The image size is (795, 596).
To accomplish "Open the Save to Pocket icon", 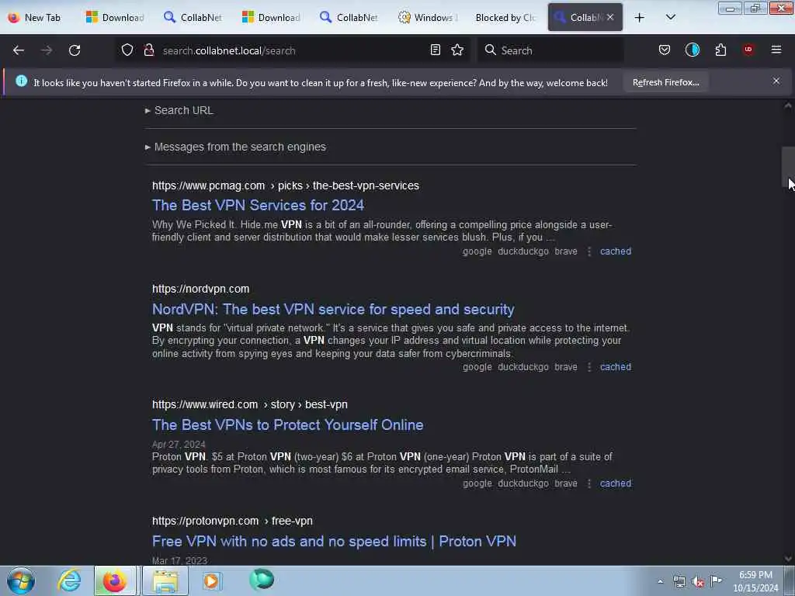I will coord(665,50).
